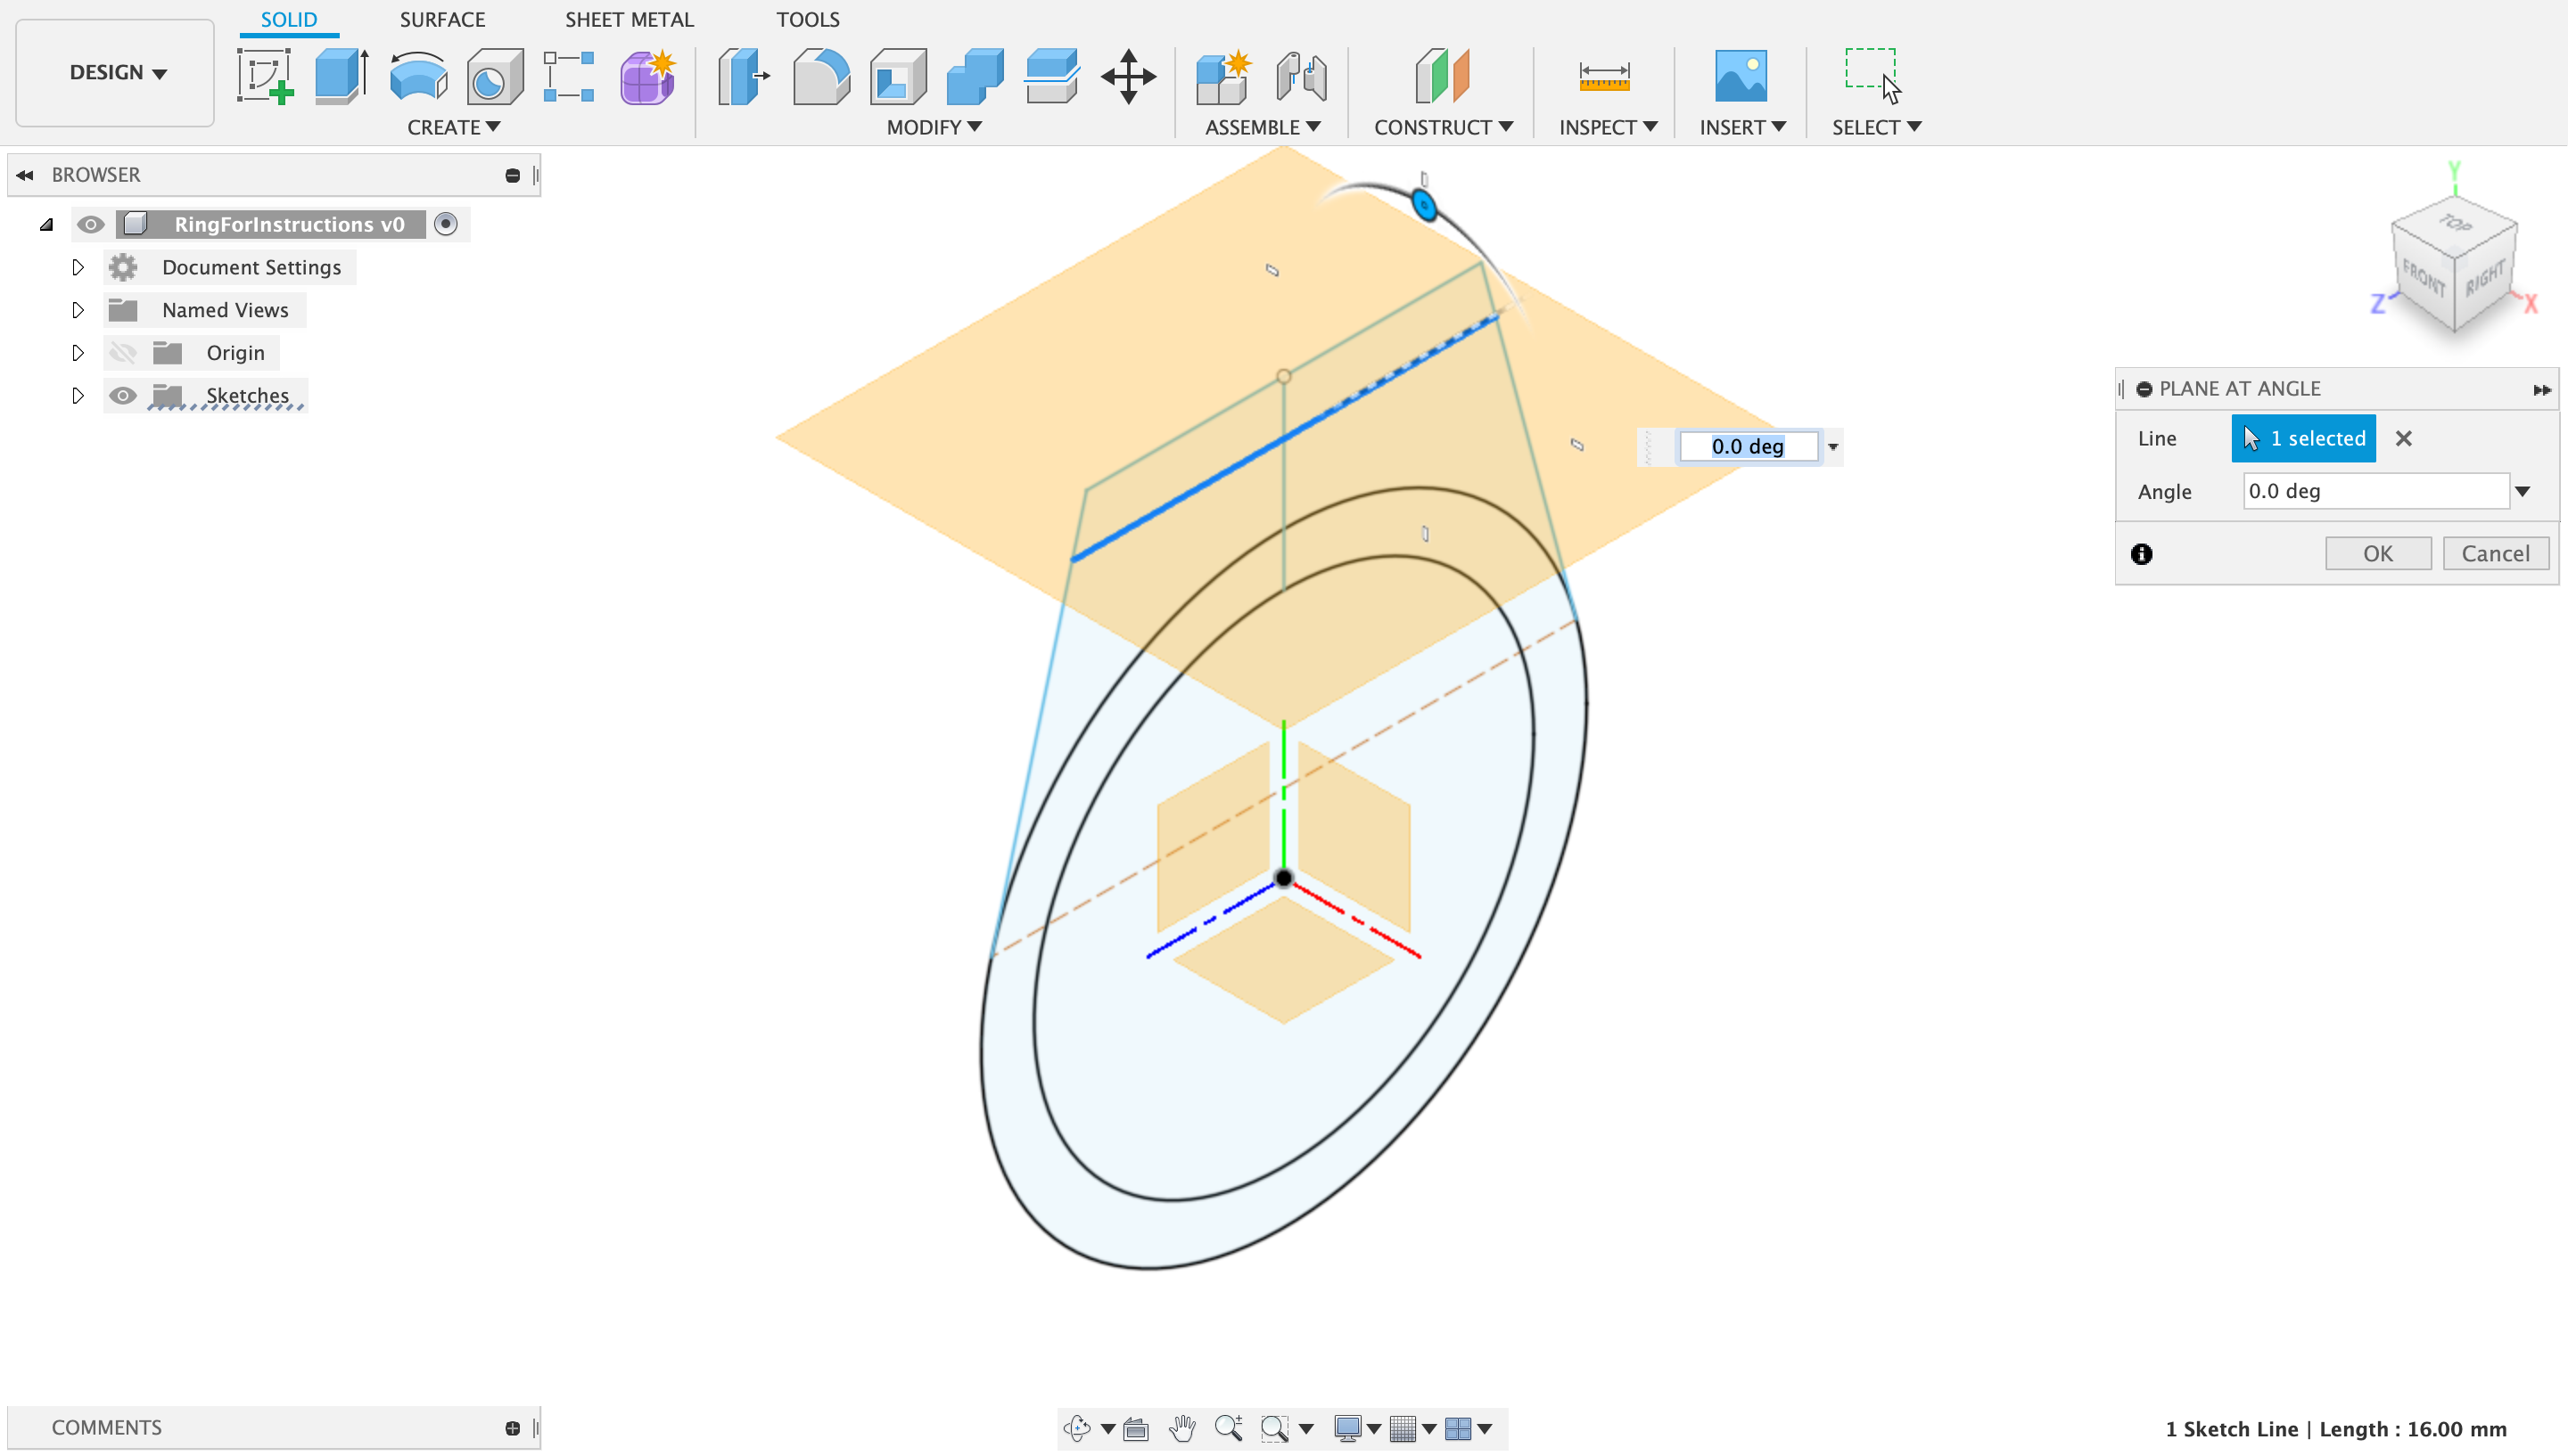Open the Insert image icon

(1740, 76)
